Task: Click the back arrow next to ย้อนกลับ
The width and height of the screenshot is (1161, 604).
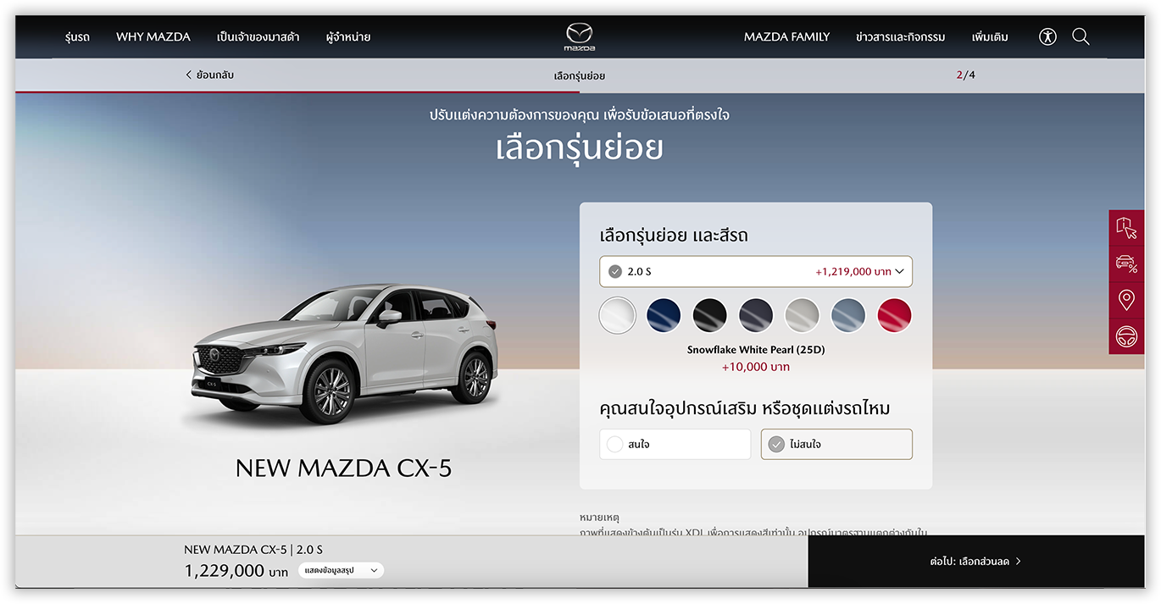Action: coord(188,75)
